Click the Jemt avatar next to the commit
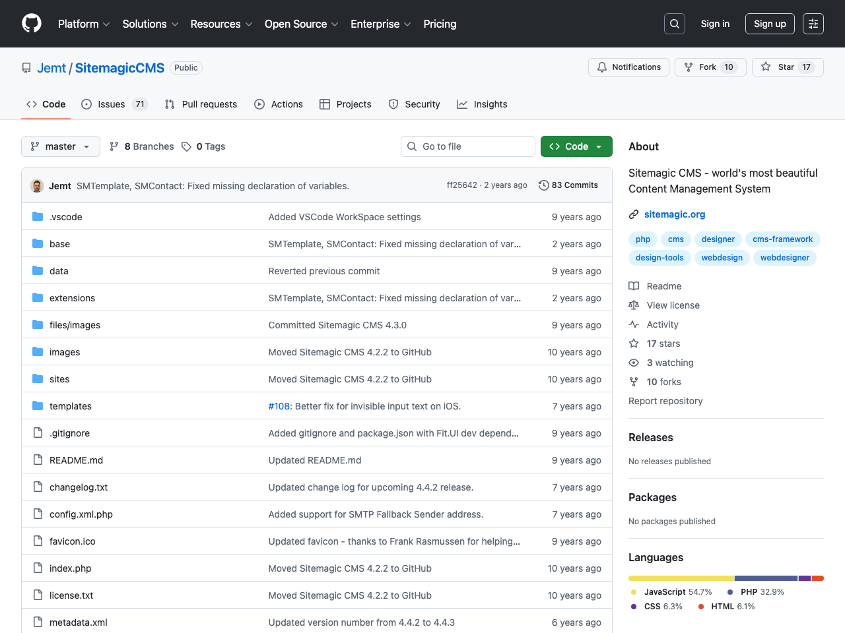 [x=38, y=185]
